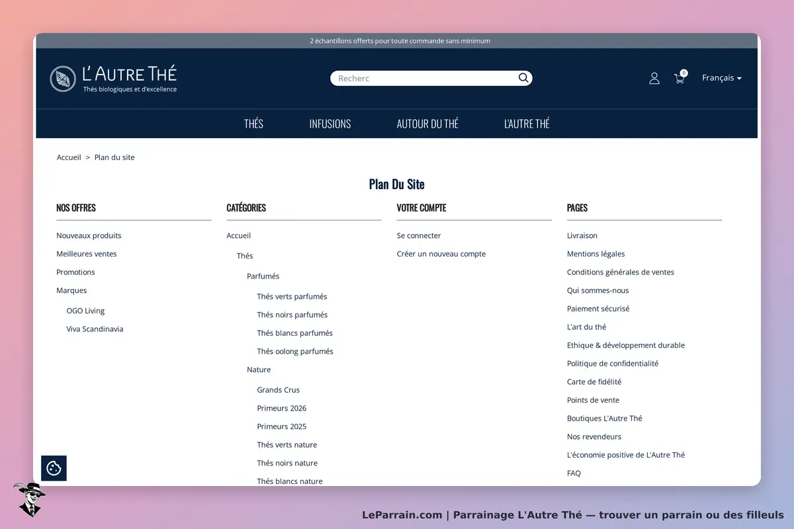
Task: Open Primeurs 2025 link
Action: 282,427
